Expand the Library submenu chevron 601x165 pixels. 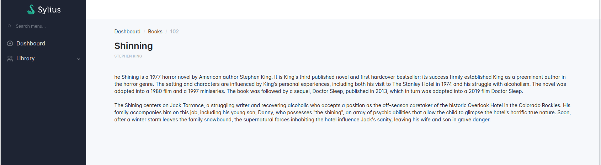click(79, 59)
